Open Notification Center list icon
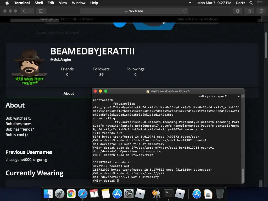 point(260,3)
